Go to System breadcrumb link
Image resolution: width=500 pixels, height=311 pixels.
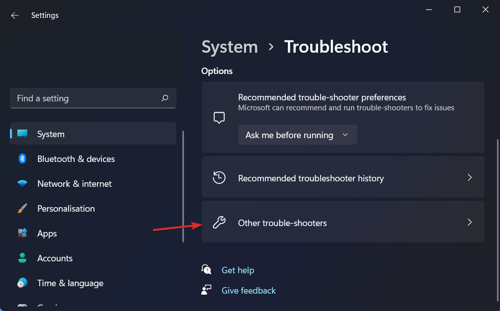click(x=230, y=47)
